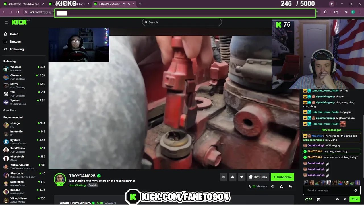
Task: Open shangel recommended channel
Action: click(x=24, y=125)
